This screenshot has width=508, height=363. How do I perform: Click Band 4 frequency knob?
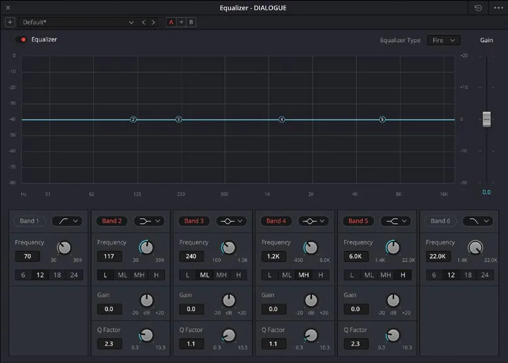click(x=311, y=248)
